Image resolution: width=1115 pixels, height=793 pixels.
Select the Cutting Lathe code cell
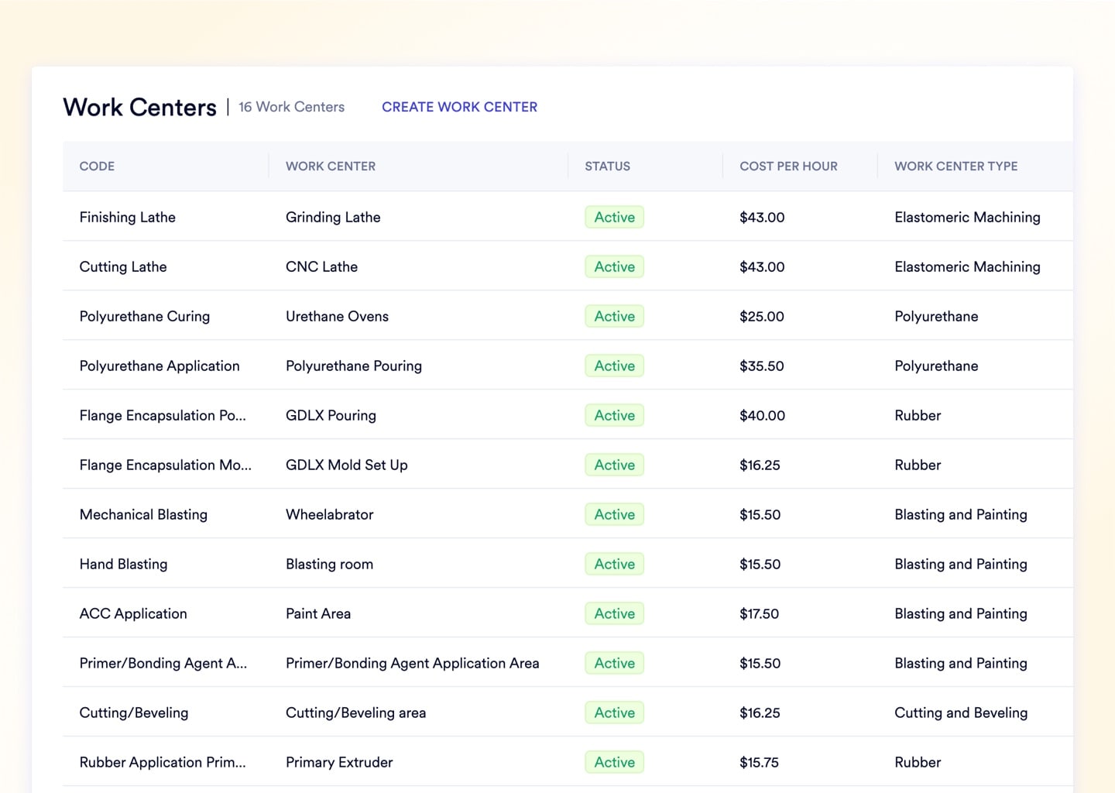[x=123, y=266]
